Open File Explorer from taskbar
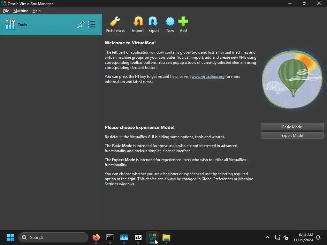The image size is (327, 245). click(x=166, y=237)
